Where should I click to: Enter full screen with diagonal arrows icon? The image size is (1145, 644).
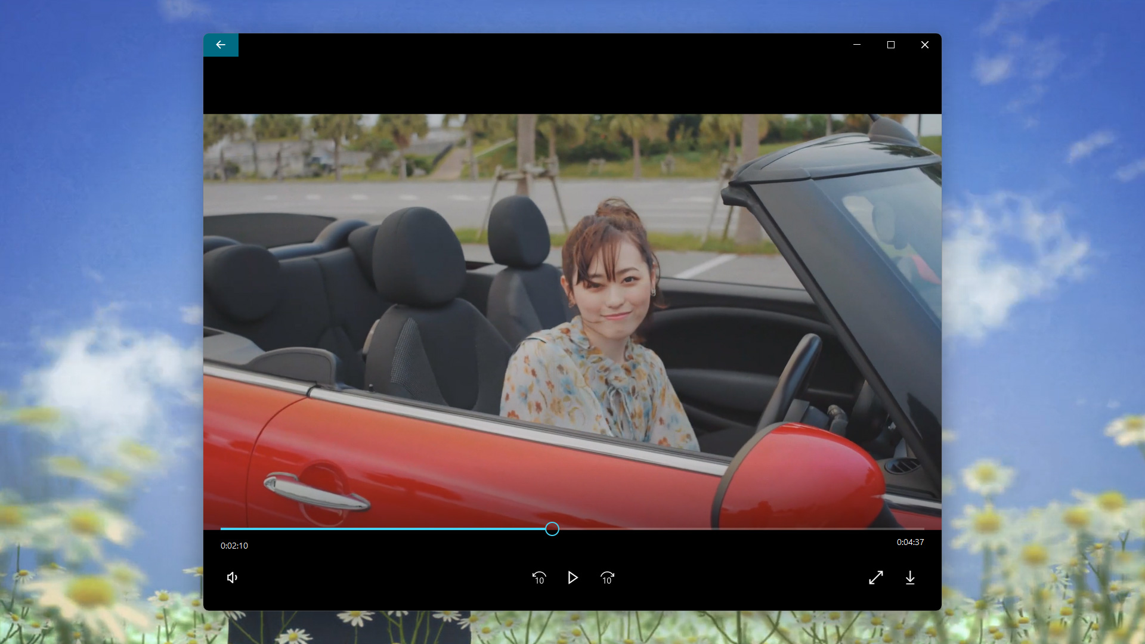point(875,577)
